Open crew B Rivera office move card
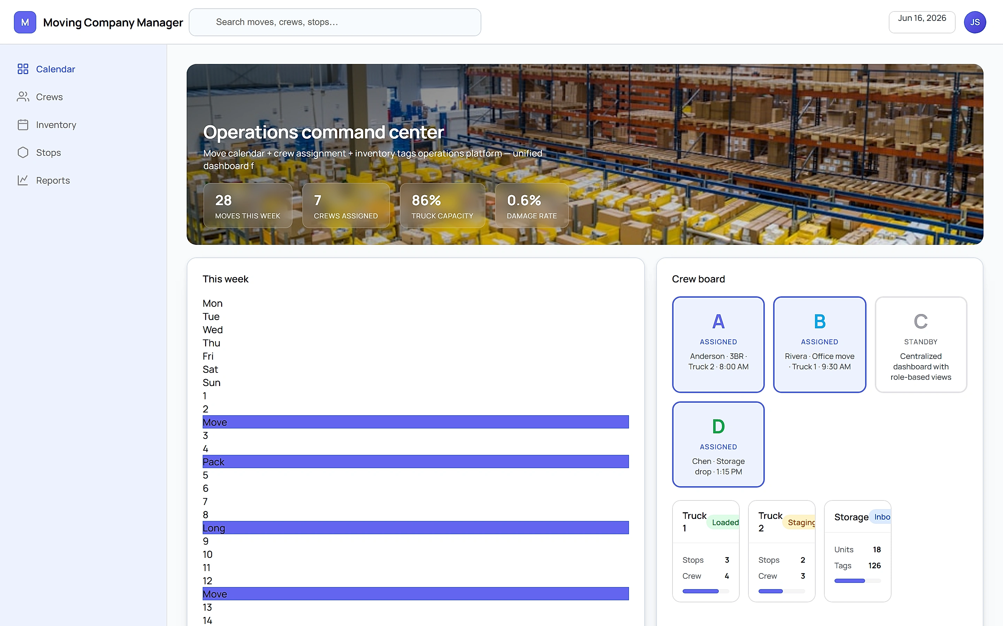 819,344
